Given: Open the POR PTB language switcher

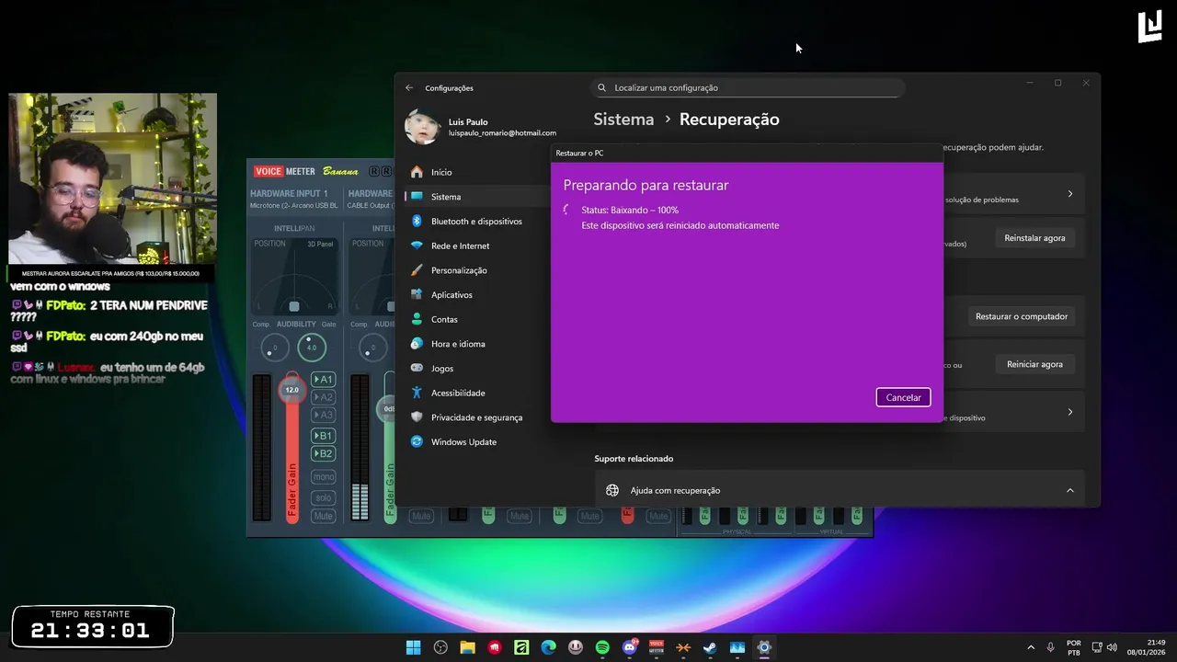Looking at the screenshot, I should tap(1074, 647).
